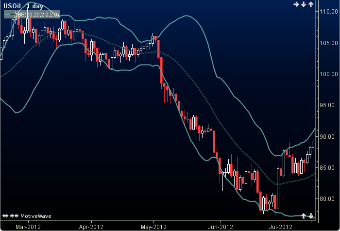Image resolution: width=340 pixels, height=231 pixels.
Task: Click the down arrow icon at chart bottom right
Action: pos(311,216)
